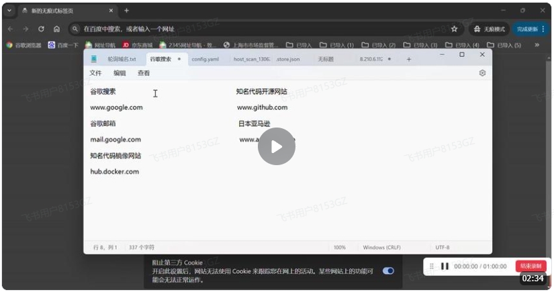Screen dimensions: 554x292
Task: Play the video with the center play button
Action: point(276,146)
